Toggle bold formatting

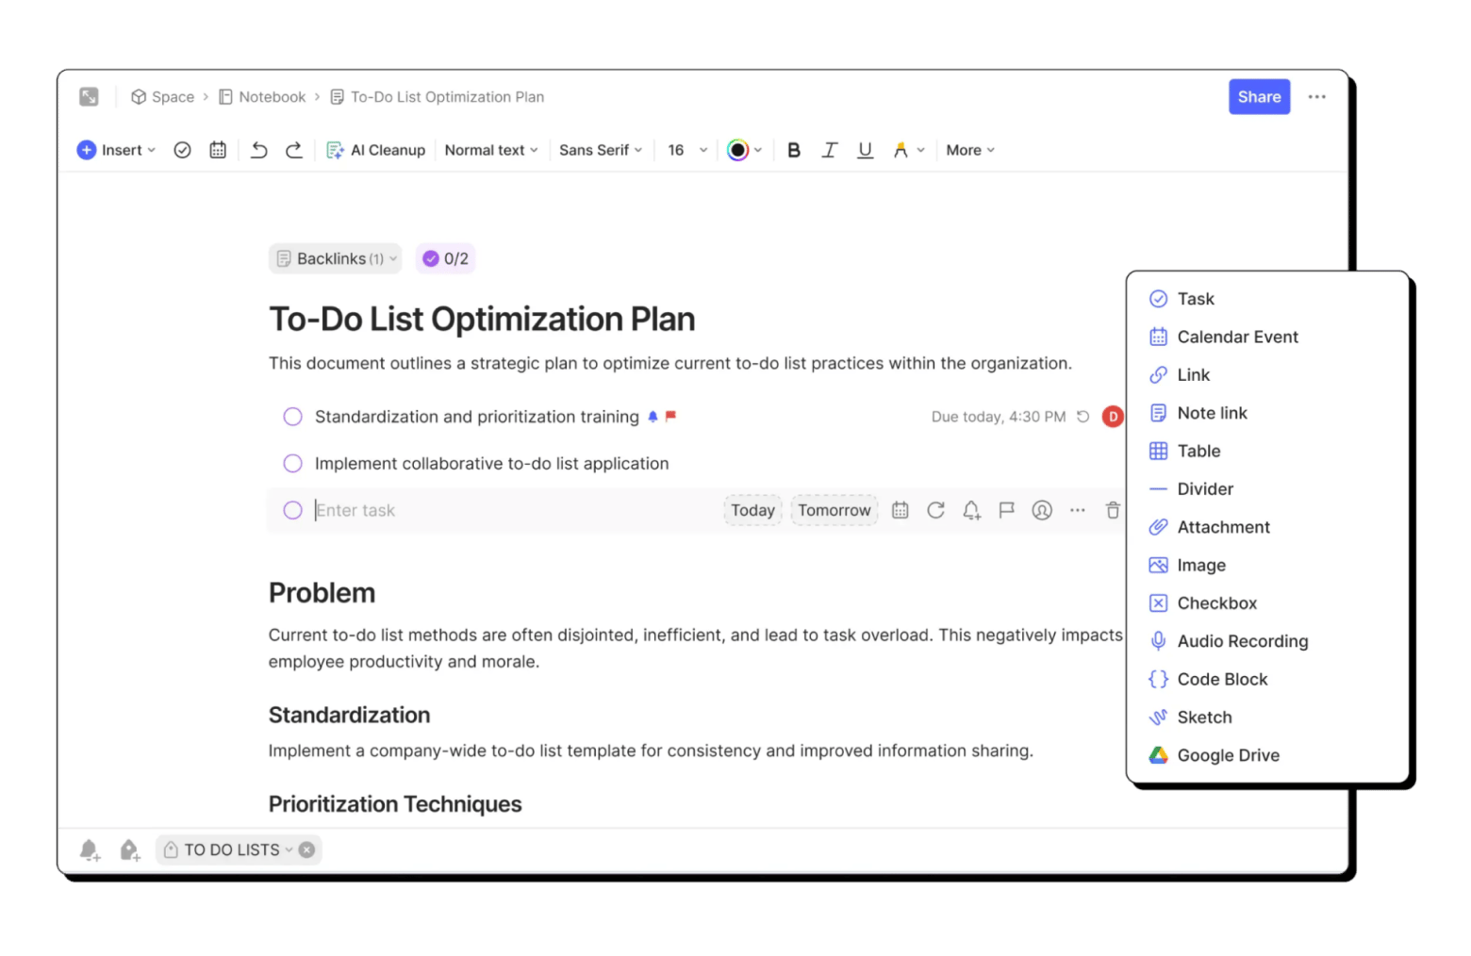(794, 150)
